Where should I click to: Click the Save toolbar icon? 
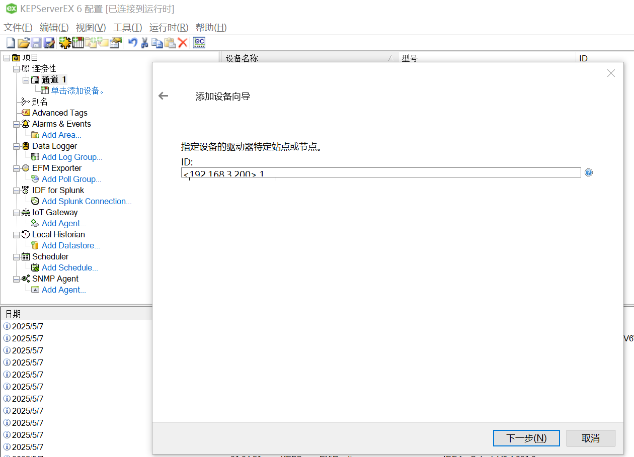pos(36,43)
